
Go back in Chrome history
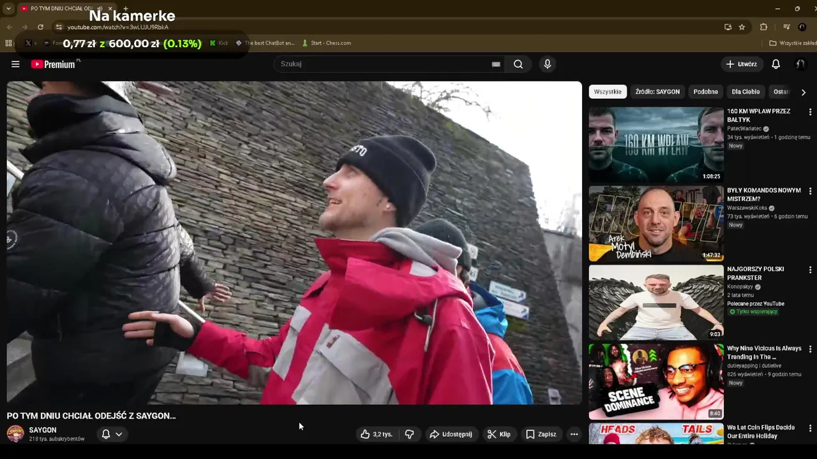pyautogui.click(x=9, y=27)
